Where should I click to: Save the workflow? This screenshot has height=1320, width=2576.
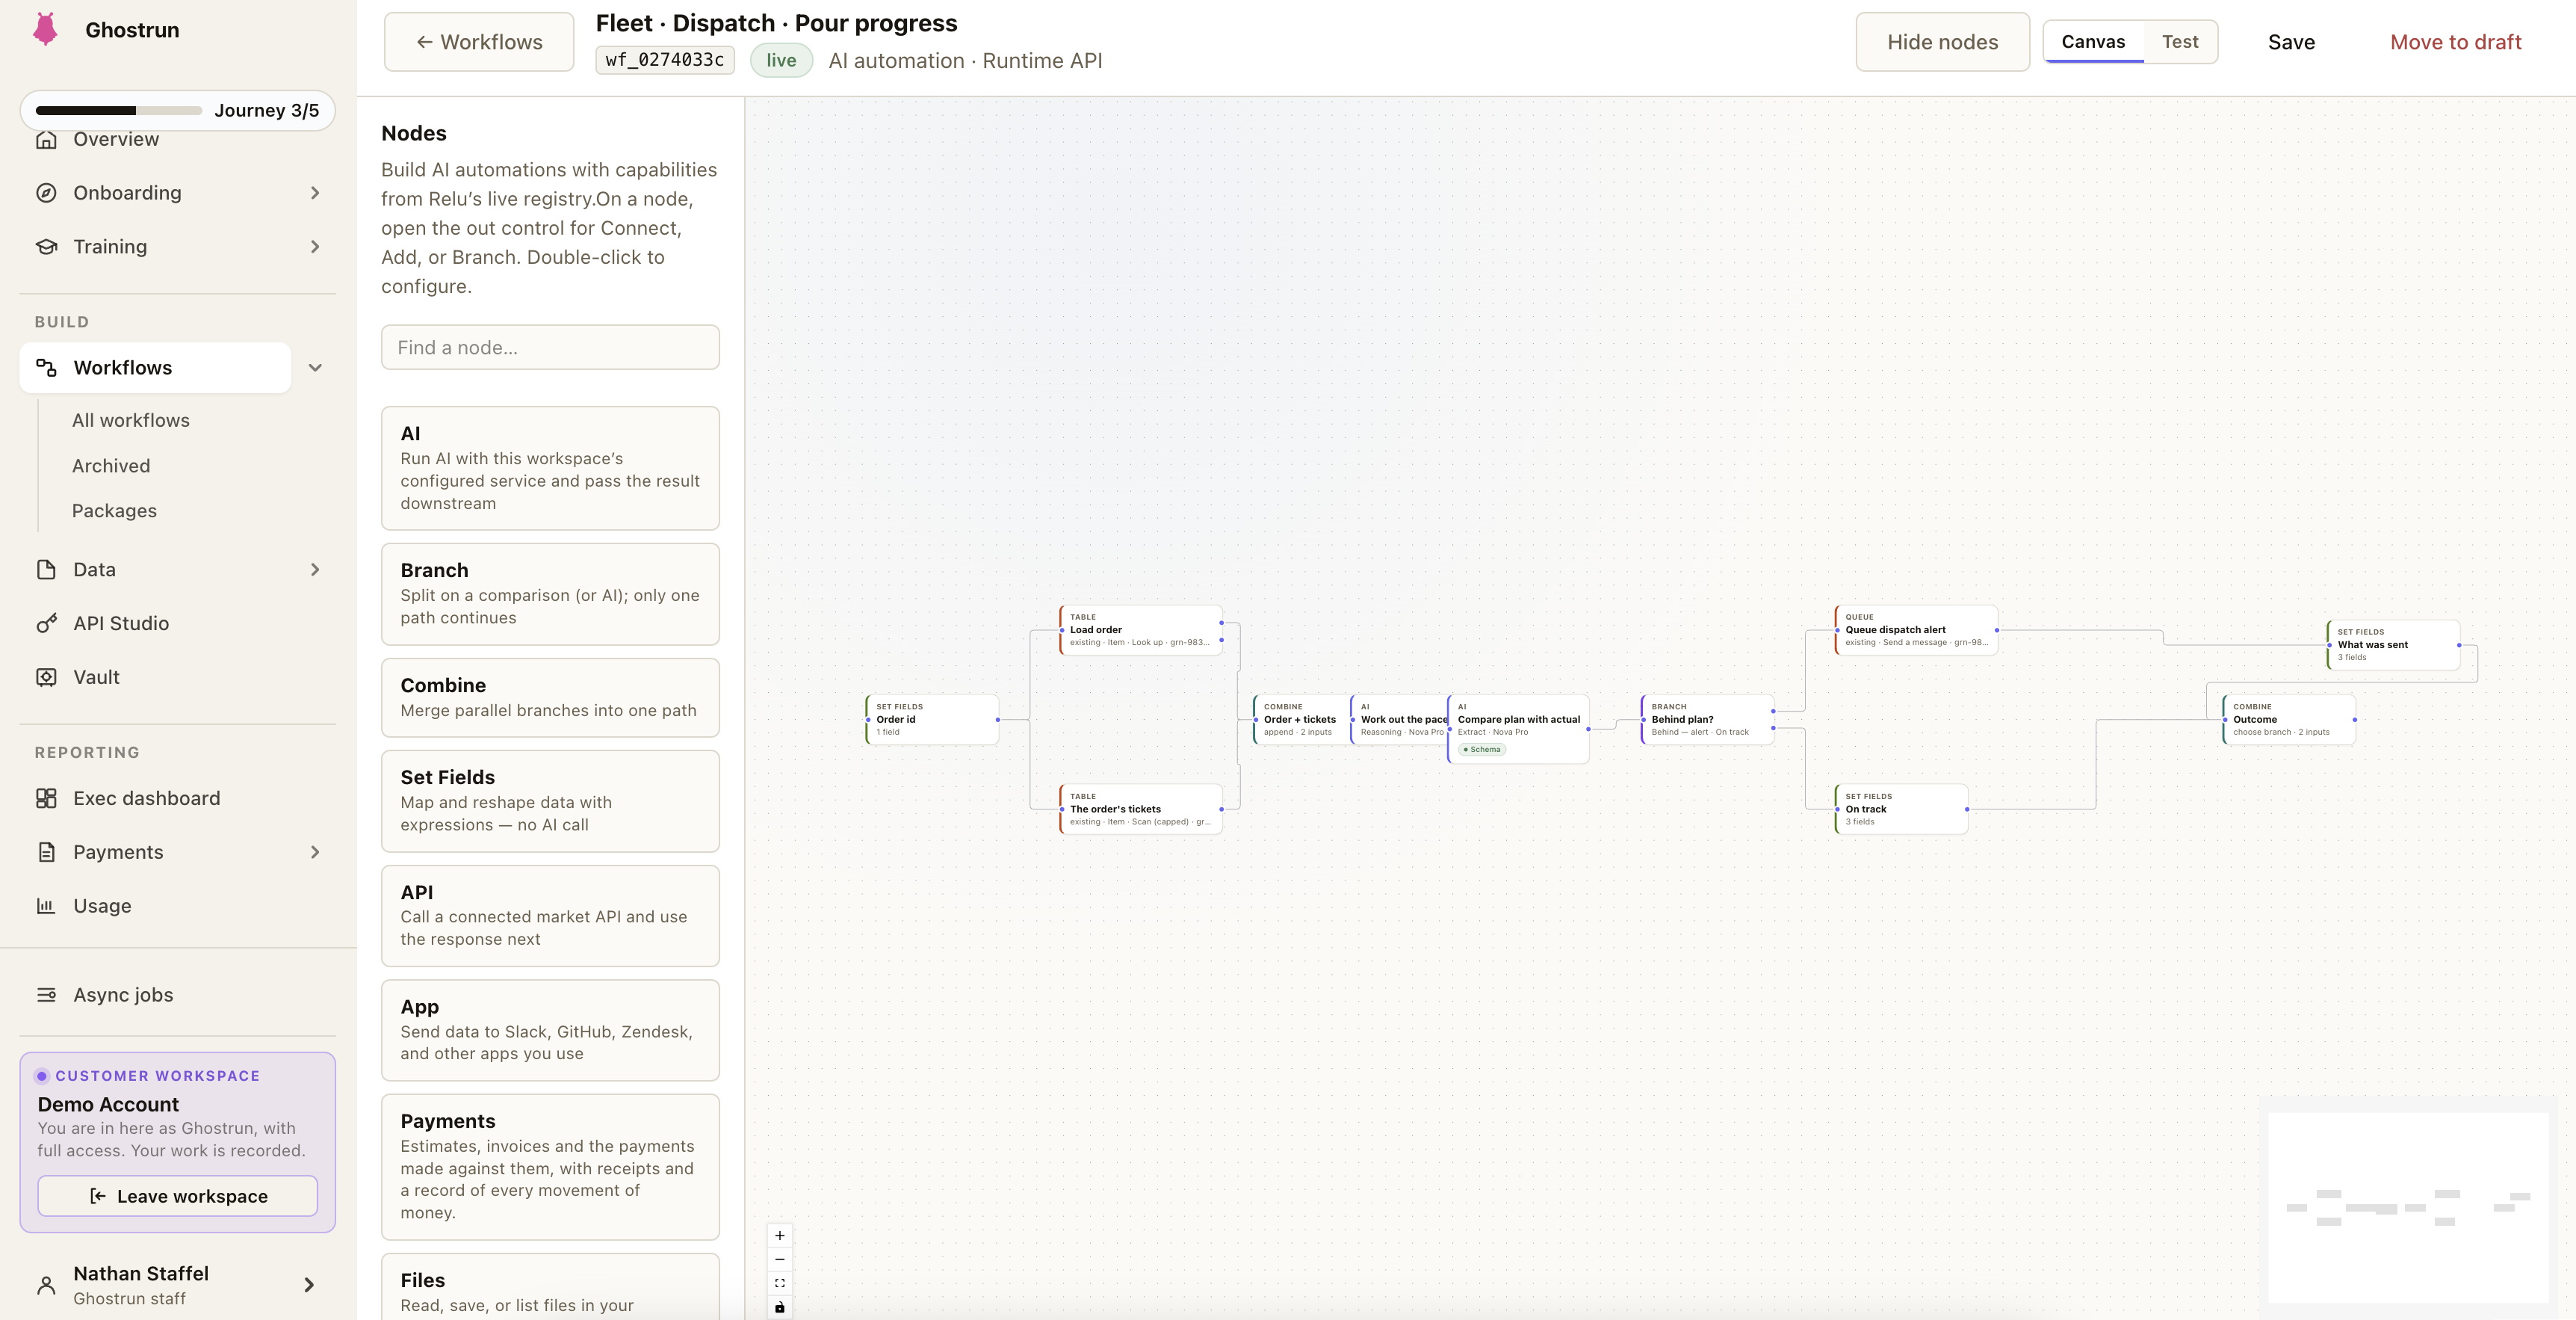pyautogui.click(x=2291, y=42)
